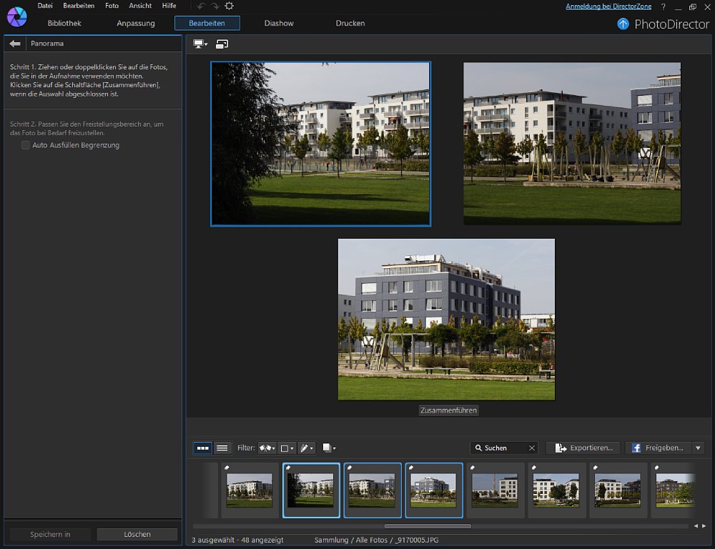
Task: Open the Hilfe menu
Action: tap(169, 6)
